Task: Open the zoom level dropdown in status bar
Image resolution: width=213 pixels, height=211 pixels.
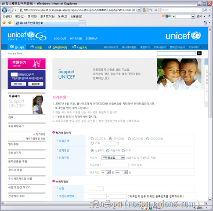Action: (206, 208)
